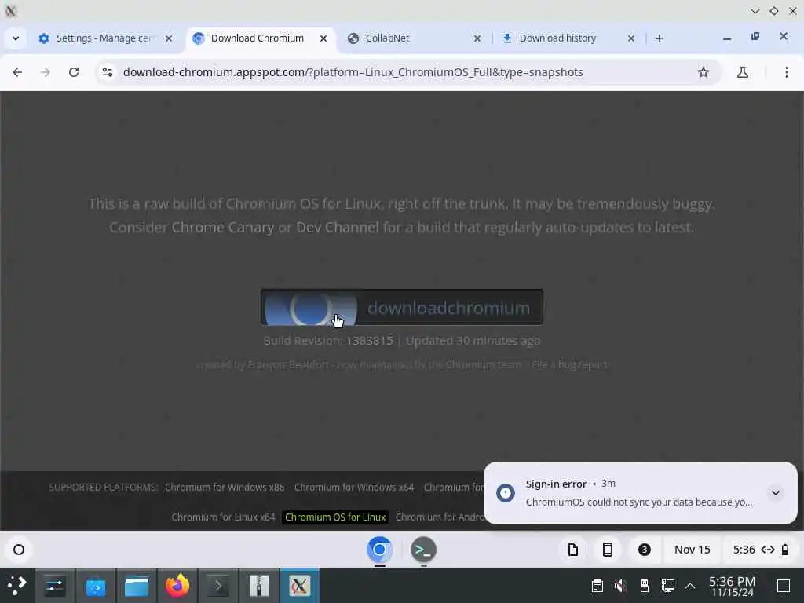Open the Phone Hub icon in shelf
This screenshot has width=804, height=603.
coord(607,550)
